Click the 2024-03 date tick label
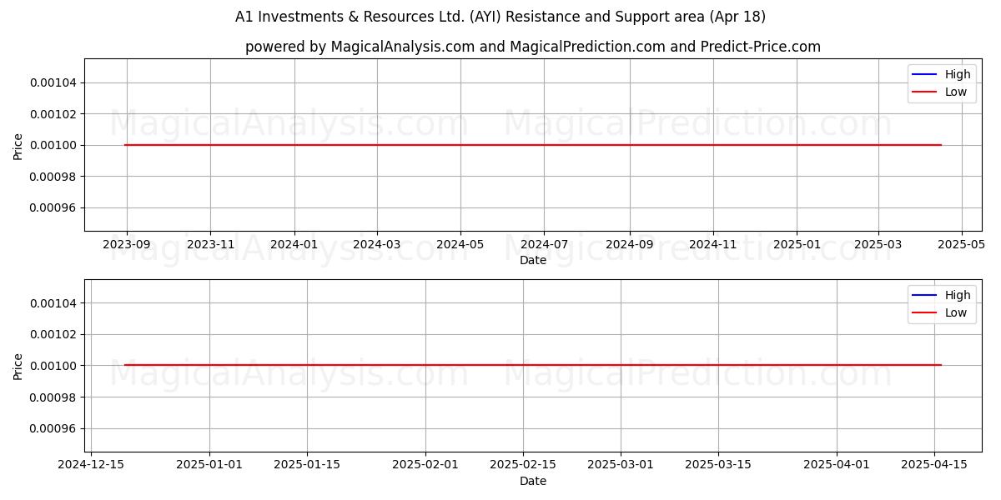Image resolution: width=1001 pixels, height=500 pixels. [377, 244]
